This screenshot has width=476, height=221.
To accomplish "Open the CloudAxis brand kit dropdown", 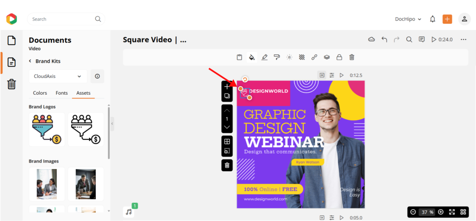I will [x=58, y=77].
